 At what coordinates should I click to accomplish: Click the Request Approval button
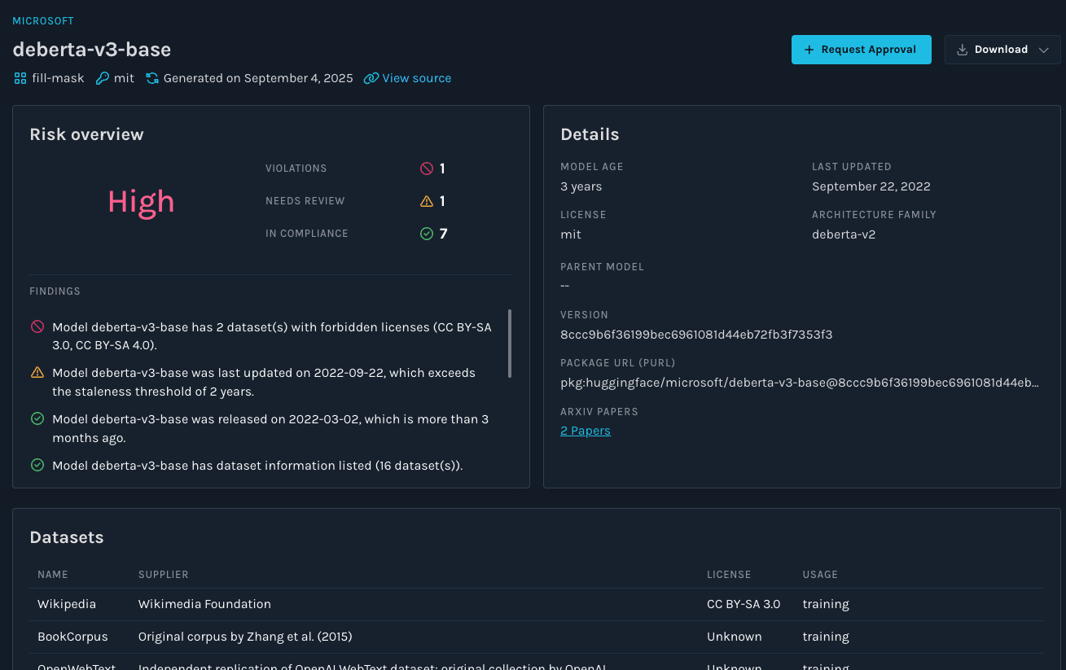point(862,50)
